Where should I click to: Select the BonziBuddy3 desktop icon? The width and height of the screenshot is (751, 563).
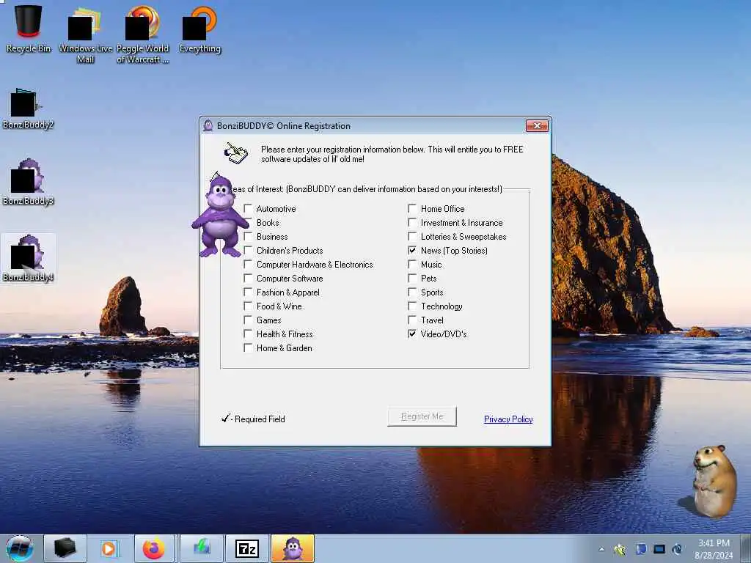(x=28, y=182)
